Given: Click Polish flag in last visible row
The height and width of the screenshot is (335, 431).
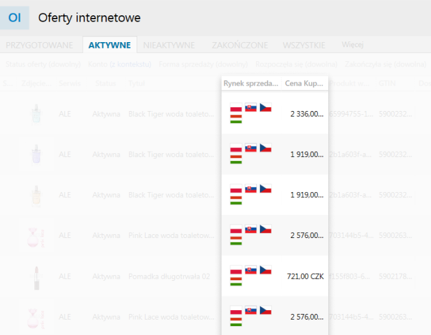Looking at the screenshot, I should [x=236, y=311].
